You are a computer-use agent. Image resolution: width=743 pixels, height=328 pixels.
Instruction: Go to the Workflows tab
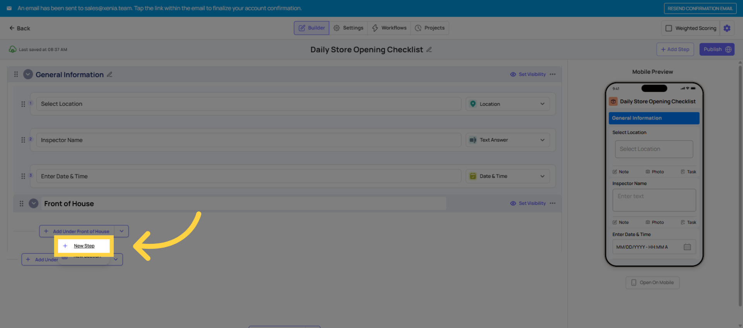coord(389,28)
